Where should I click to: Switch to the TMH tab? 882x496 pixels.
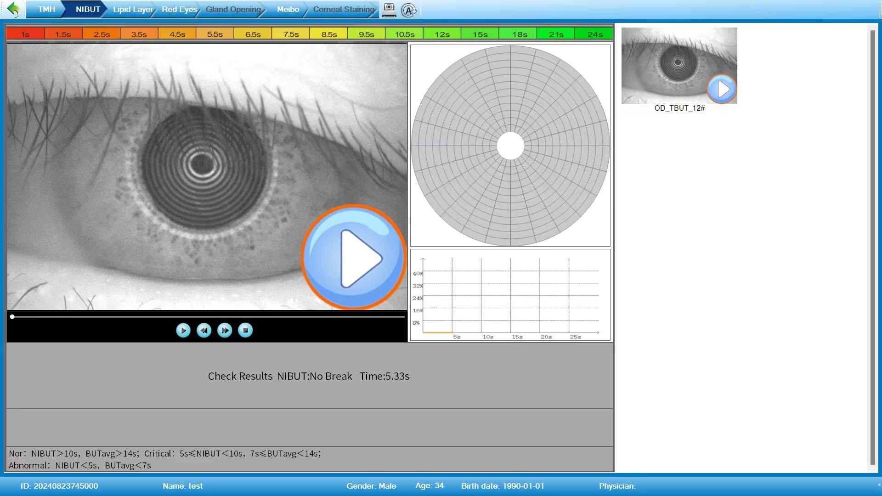click(46, 9)
